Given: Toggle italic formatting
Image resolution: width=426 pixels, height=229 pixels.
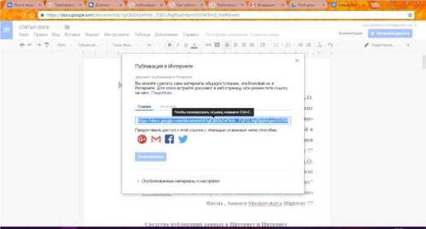Looking at the screenshot, I should [178, 45].
